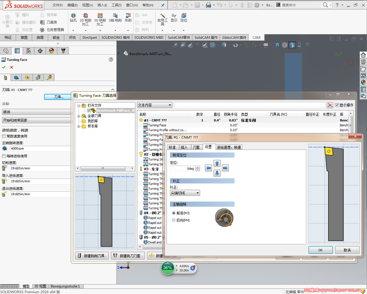Click the right blue turret arrow
Image resolution: width=367 pixels, height=294 pixels.
tap(225, 168)
